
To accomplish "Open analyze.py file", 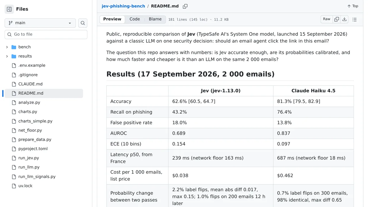I will tap(29, 102).
